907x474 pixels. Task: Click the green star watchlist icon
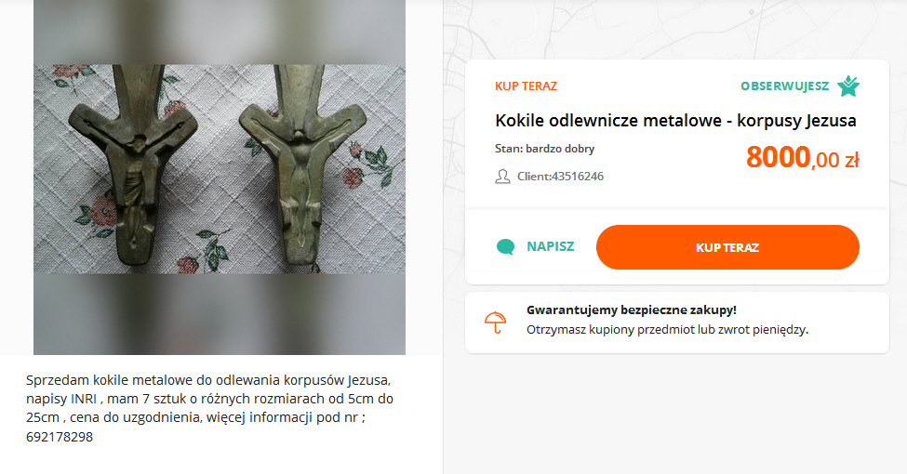(x=847, y=86)
